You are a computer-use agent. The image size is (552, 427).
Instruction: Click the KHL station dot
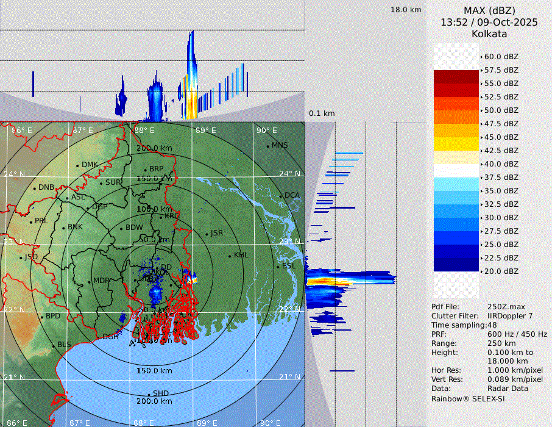tap(230, 256)
